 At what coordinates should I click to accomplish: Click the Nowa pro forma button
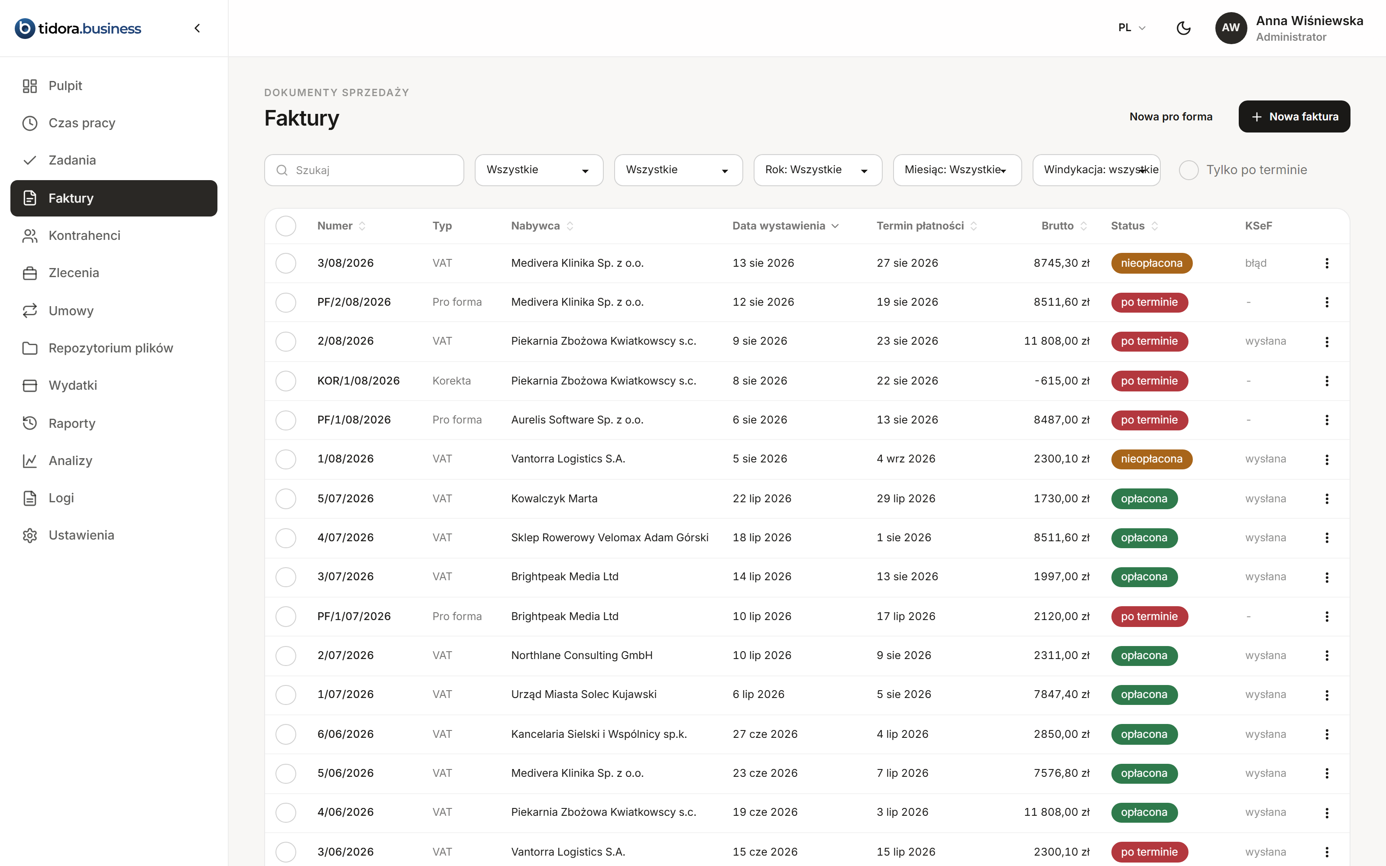point(1171,117)
